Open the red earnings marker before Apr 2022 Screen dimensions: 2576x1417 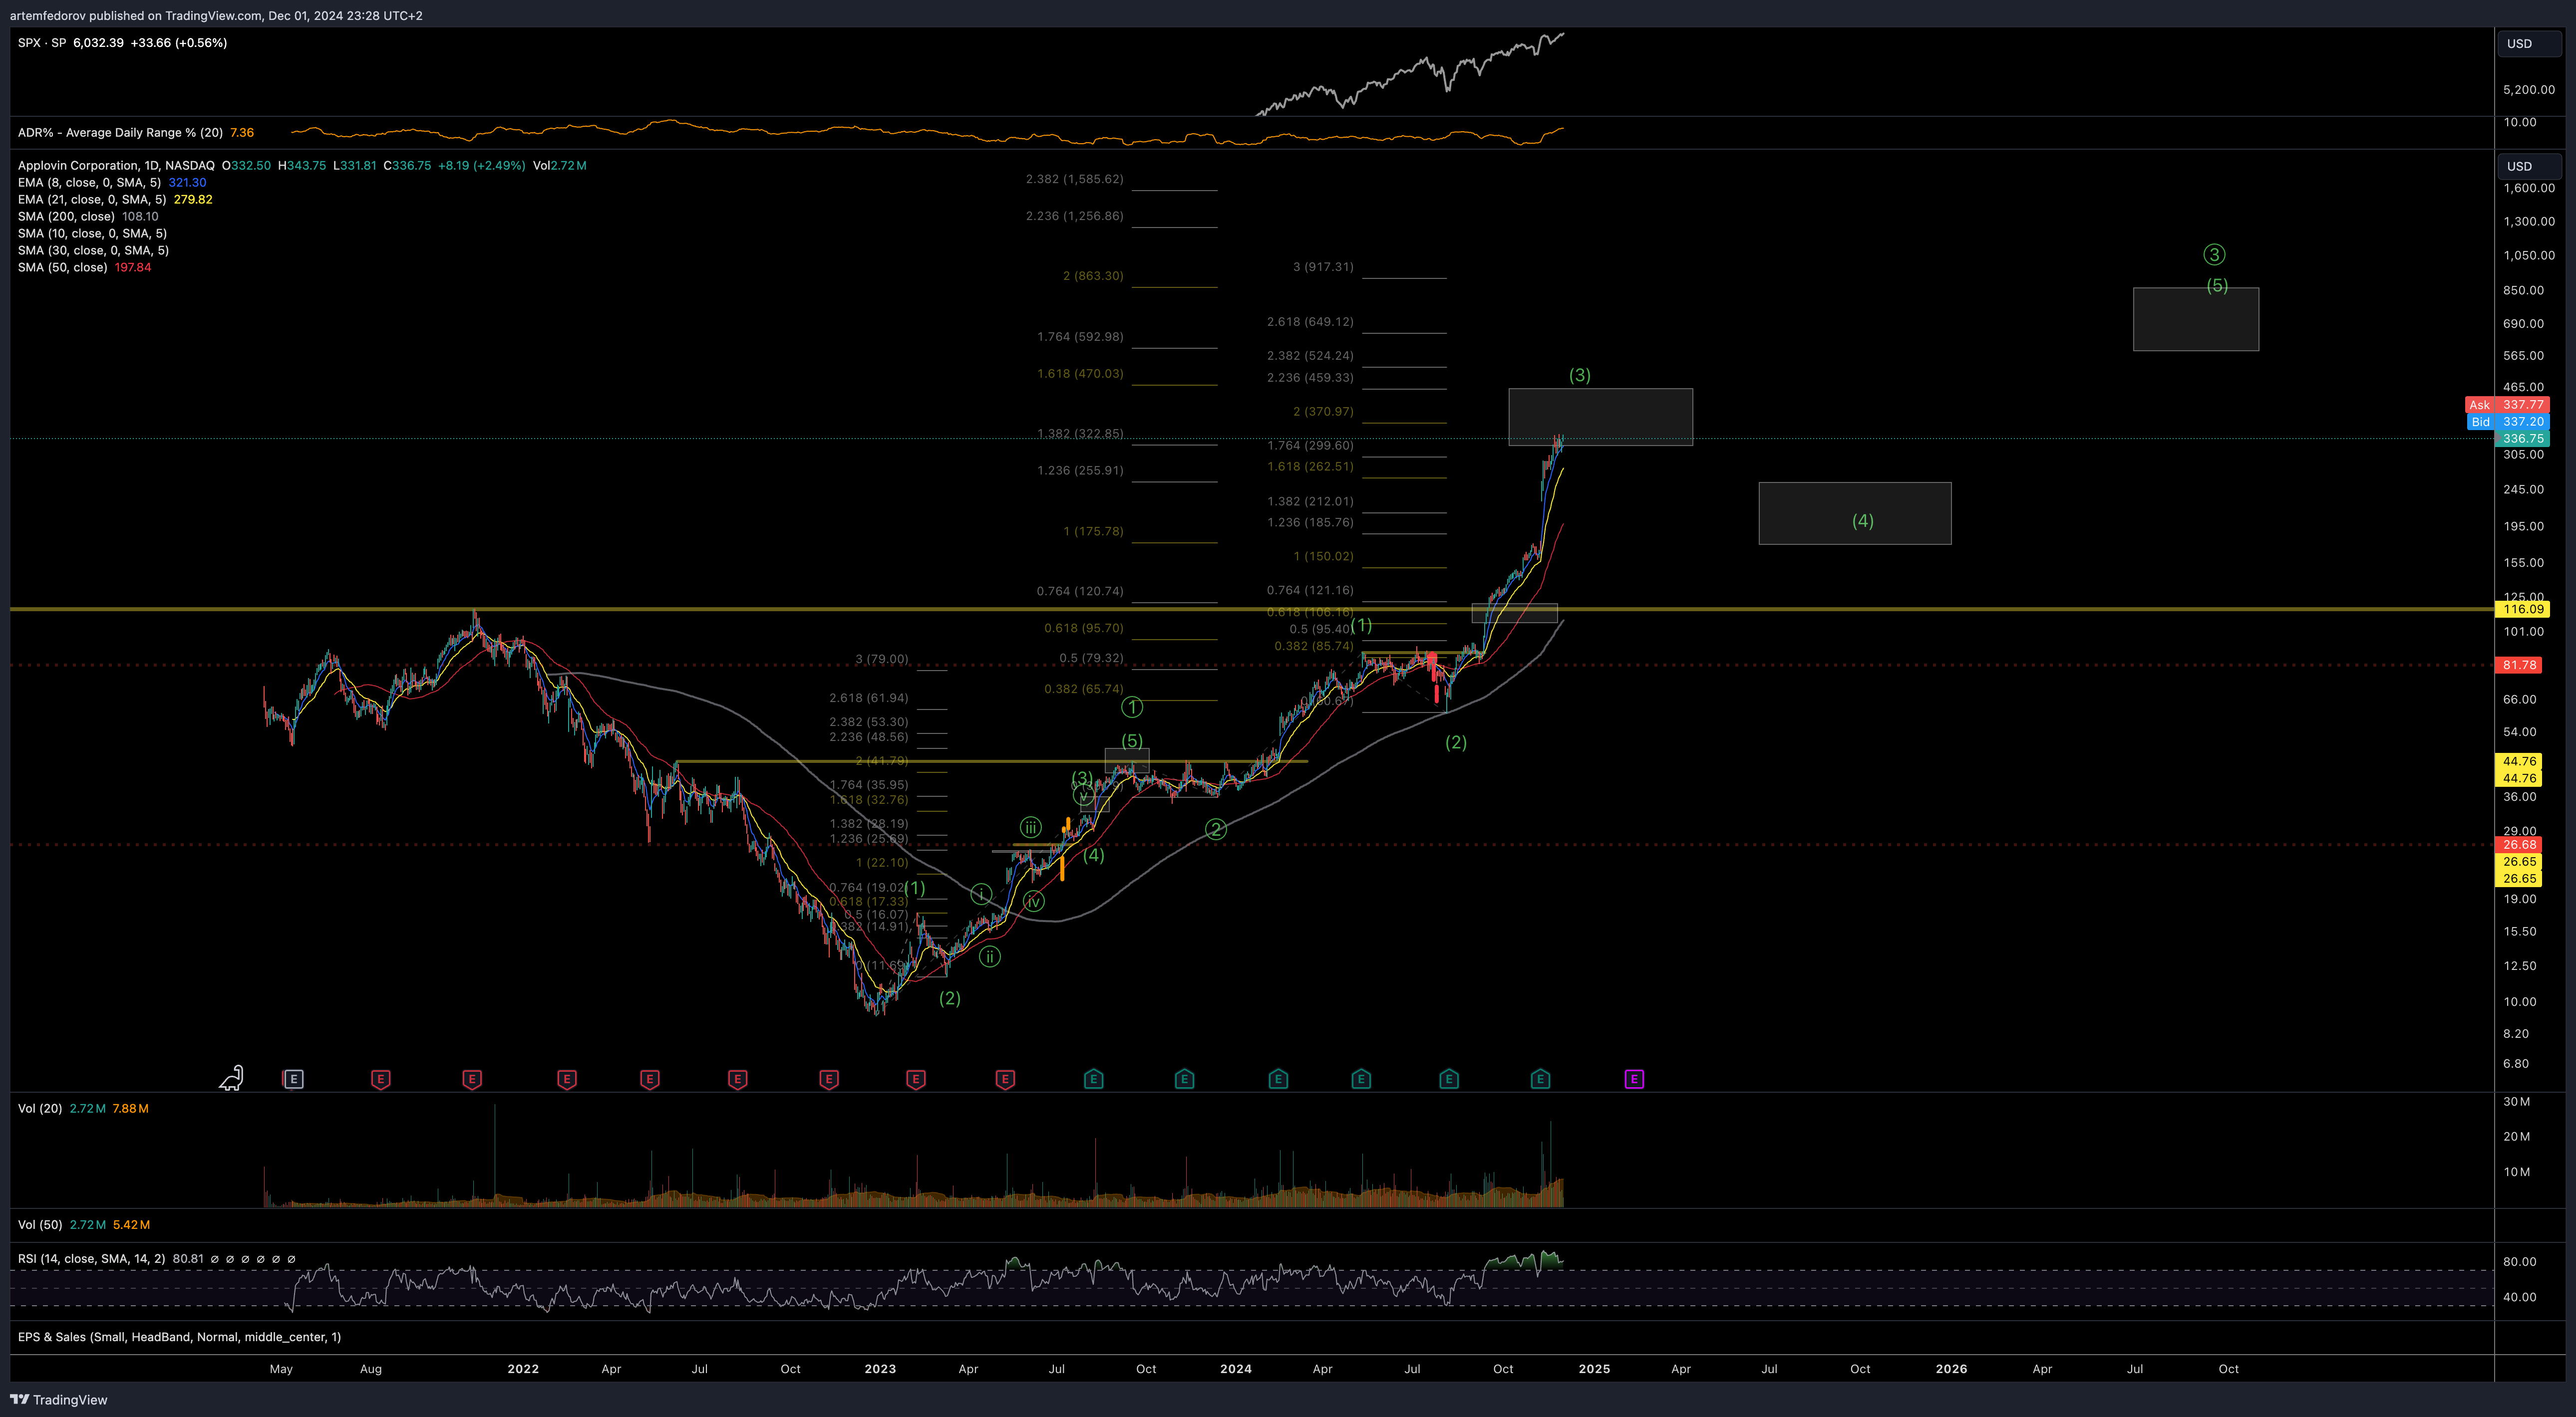click(x=567, y=1078)
